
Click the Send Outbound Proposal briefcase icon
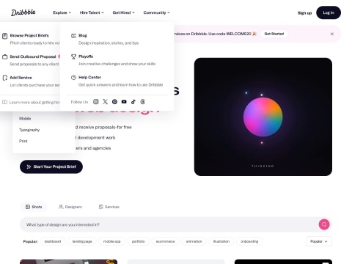click(x=4, y=56)
